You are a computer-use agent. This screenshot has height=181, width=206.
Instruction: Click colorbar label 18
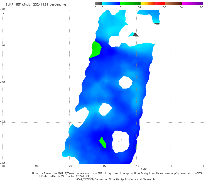[120, 8]
